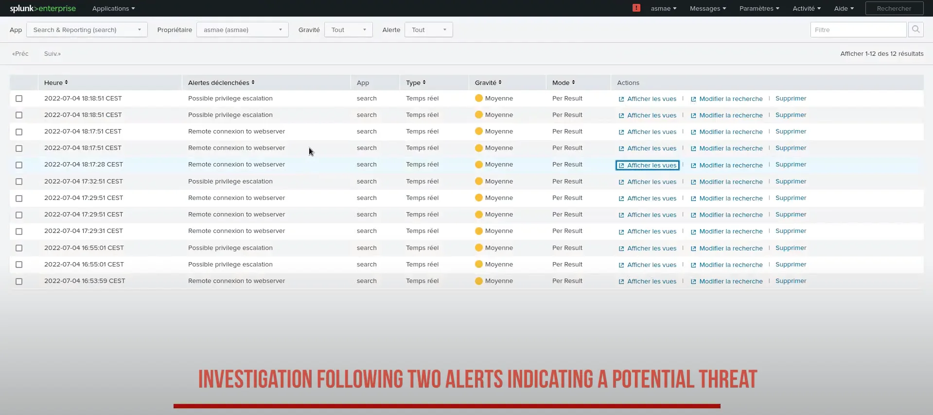Image resolution: width=933 pixels, height=415 pixels.
Task: Click edit search icon in 17:32:51 row
Action: (693, 182)
